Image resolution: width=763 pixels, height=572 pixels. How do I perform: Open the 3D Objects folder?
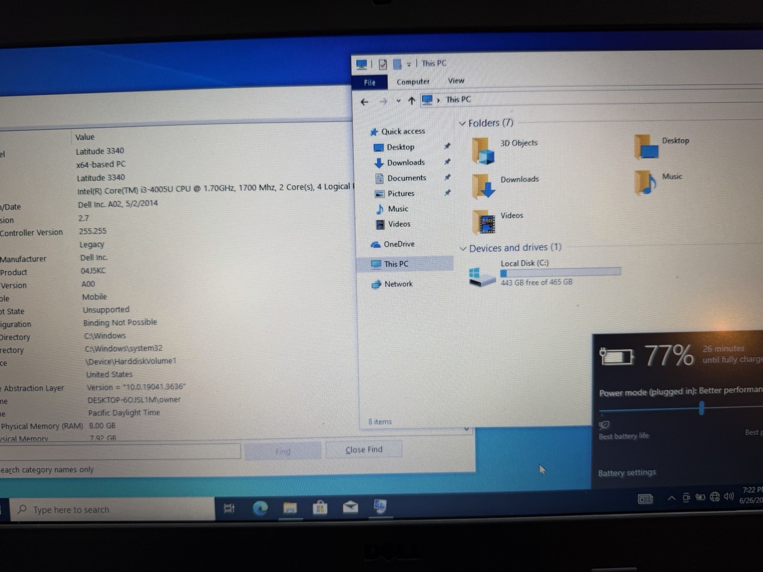point(505,150)
